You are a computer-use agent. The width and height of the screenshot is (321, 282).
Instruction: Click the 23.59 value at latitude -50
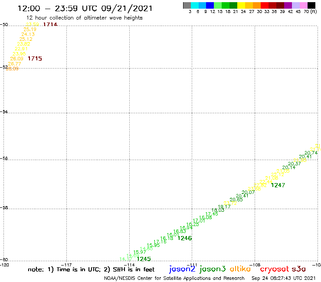(x=33, y=25)
